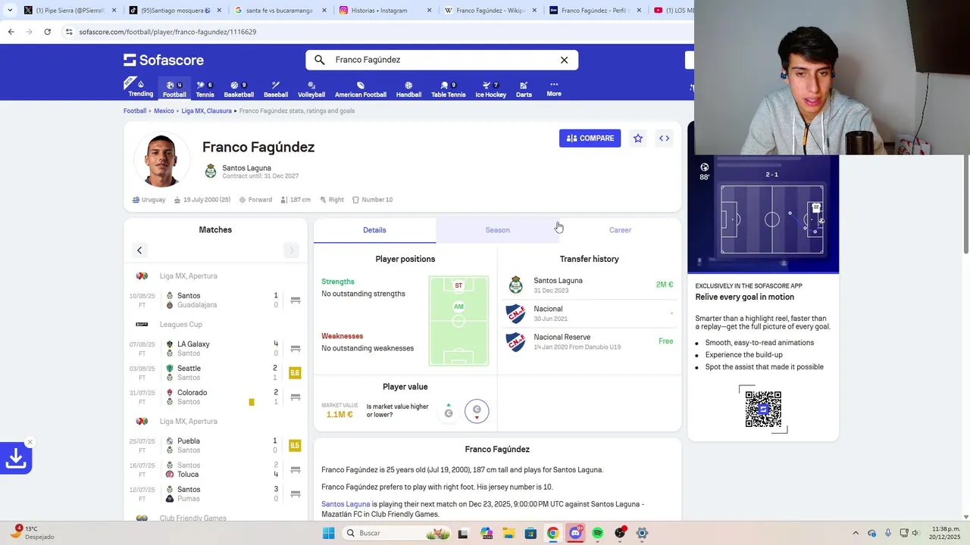Switch to Santiago mosquera TikTok tab
This screenshot has width=970, height=545.
tap(174, 11)
